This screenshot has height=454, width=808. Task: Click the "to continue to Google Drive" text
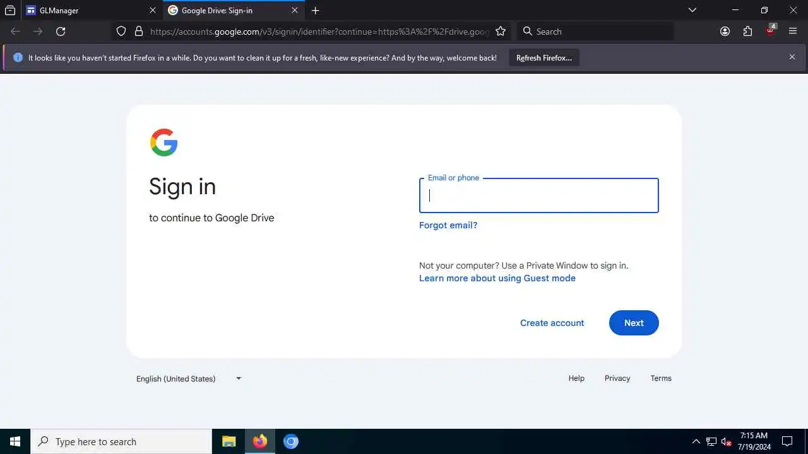[x=211, y=218]
